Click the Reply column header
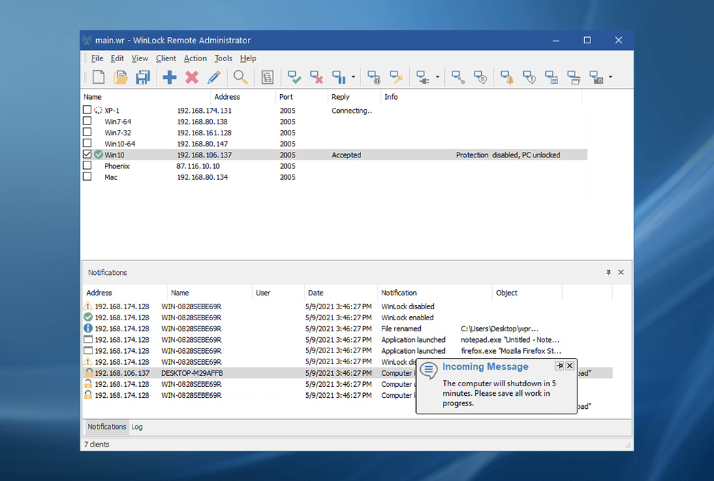 point(354,97)
